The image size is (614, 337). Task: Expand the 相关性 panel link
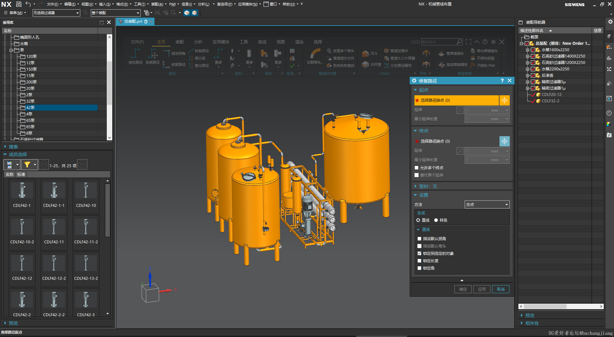coord(532,323)
